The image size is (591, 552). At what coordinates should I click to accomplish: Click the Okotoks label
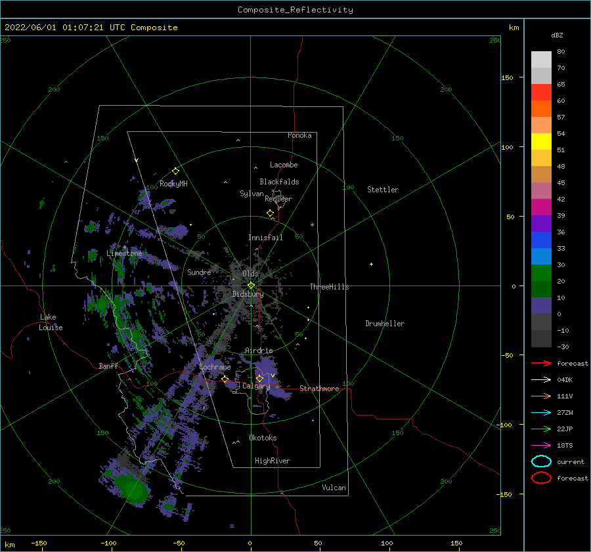pos(263,438)
